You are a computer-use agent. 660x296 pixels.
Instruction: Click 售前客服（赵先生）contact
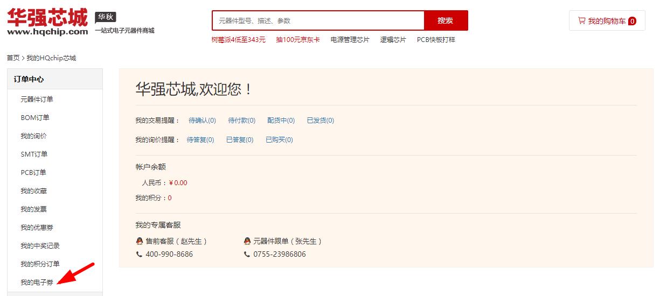(x=177, y=241)
